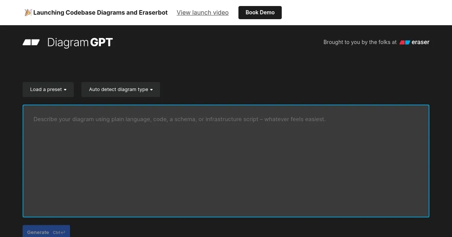Click the caret arrow icon on Load a preset
This screenshot has width=452, height=237.
(x=65, y=90)
